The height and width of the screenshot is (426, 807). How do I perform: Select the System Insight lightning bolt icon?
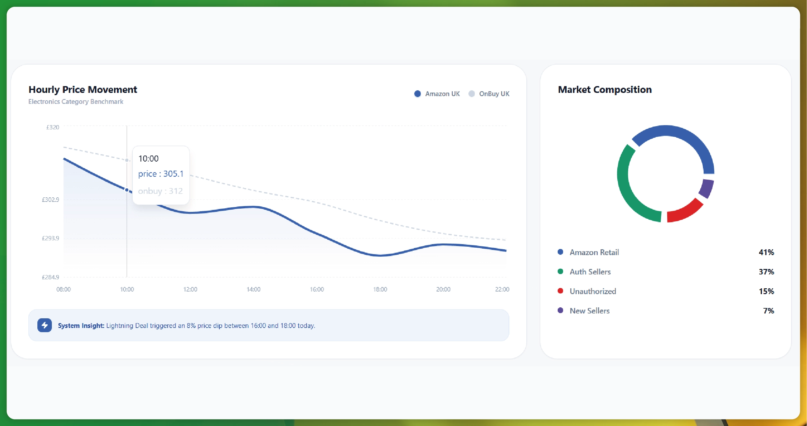[44, 325]
